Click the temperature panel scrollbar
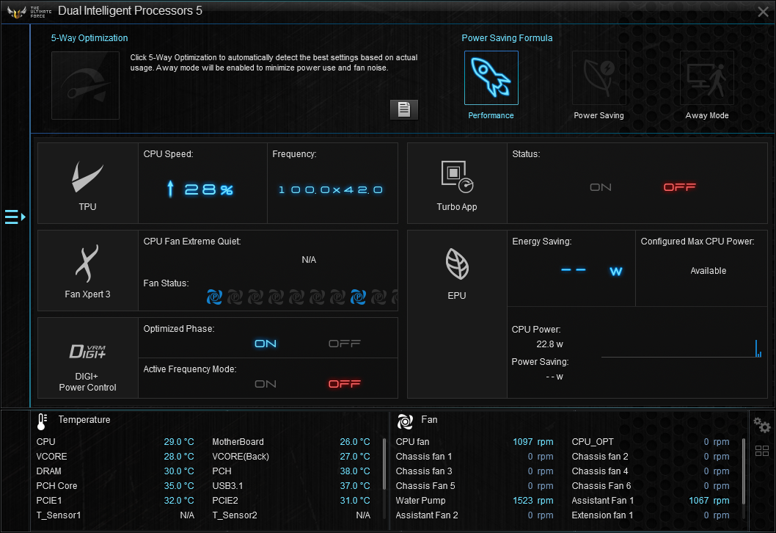This screenshot has width=776, height=533. click(x=384, y=464)
